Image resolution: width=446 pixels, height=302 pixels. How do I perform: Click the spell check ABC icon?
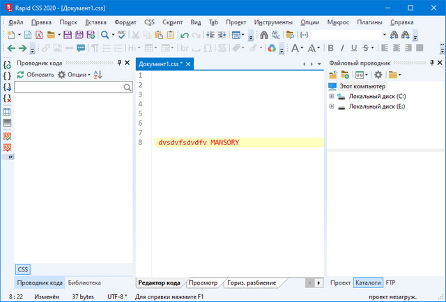pyautogui.click(x=122, y=34)
